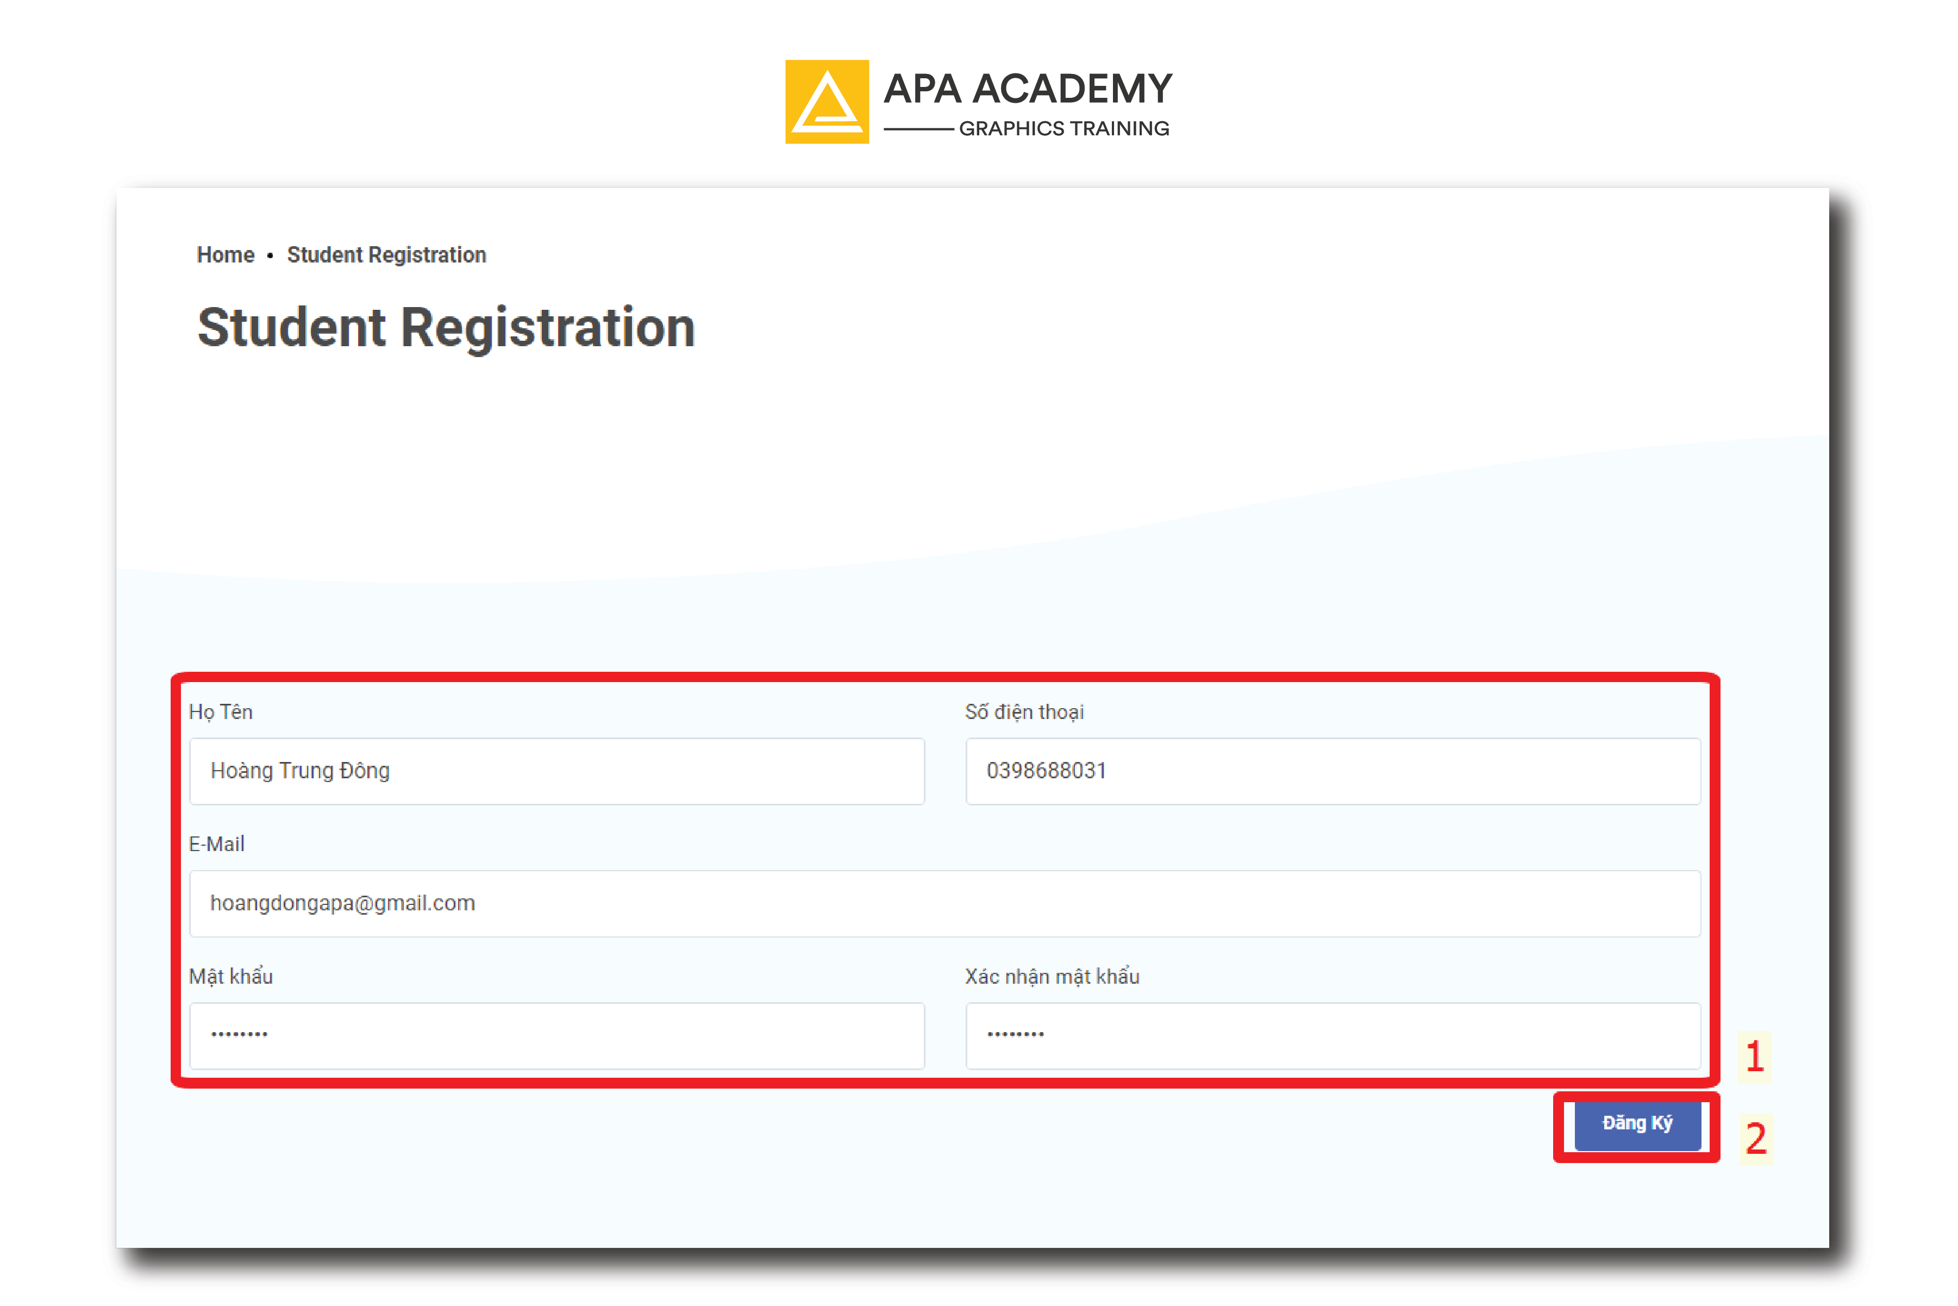This screenshot has height=1306, width=1958.
Task: Select the E-Mail input box
Action: pos(944,904)
